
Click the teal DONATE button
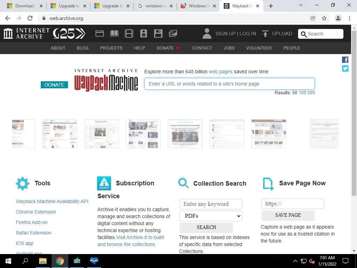click(54, 85)
